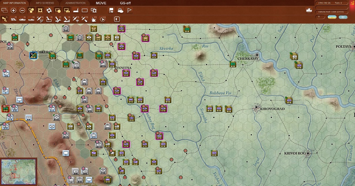Viewport: 355px width, 186px height.
Task: Select the F5 air recon icon
Action: point(40,19)
